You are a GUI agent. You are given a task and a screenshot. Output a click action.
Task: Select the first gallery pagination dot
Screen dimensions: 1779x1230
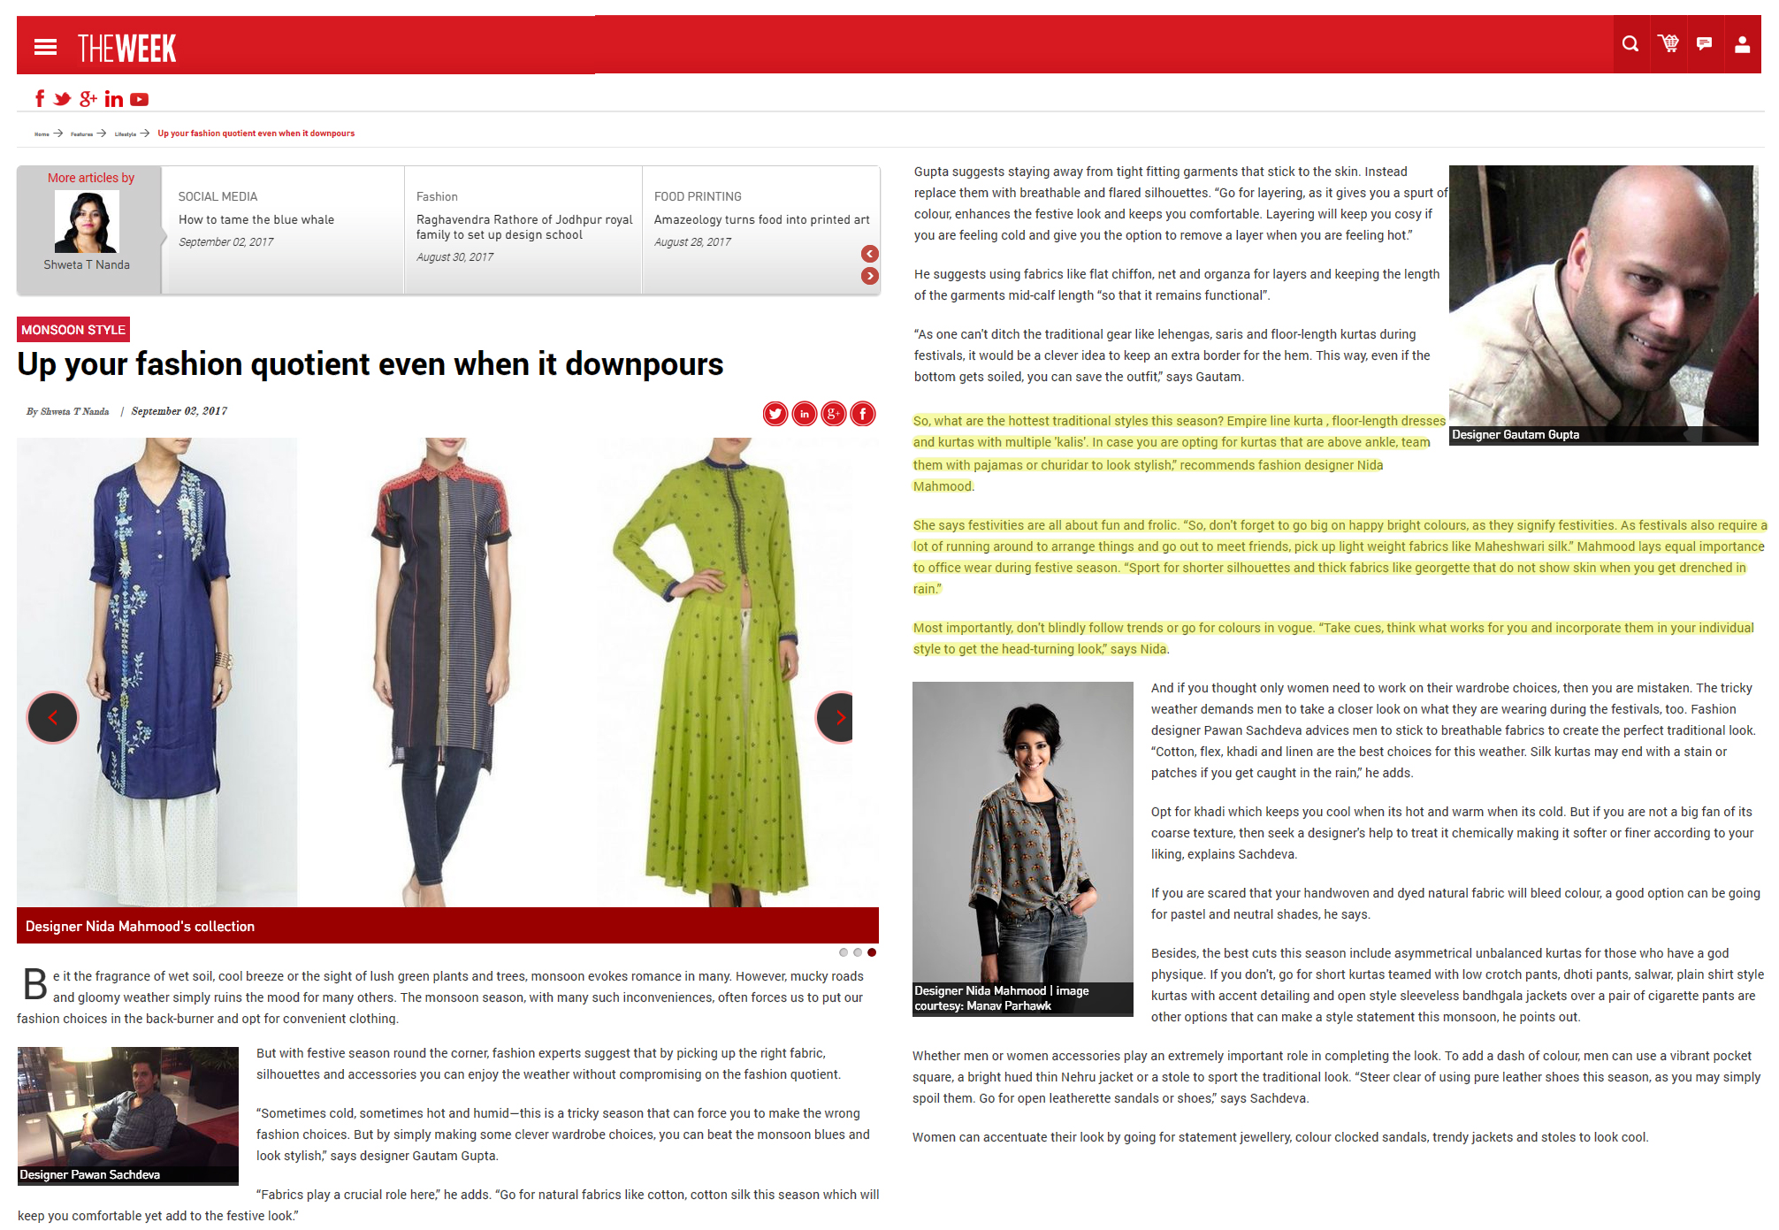pyautogui.click(x=844, y=952)
